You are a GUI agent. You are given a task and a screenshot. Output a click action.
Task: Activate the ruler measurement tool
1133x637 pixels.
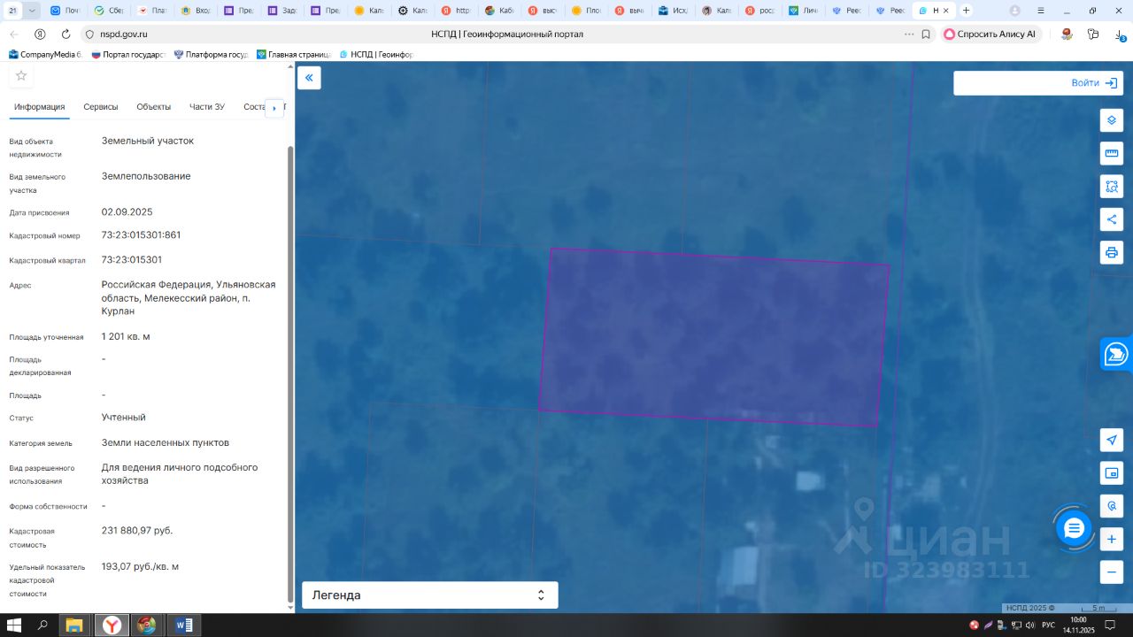[x=1112, y=153]
